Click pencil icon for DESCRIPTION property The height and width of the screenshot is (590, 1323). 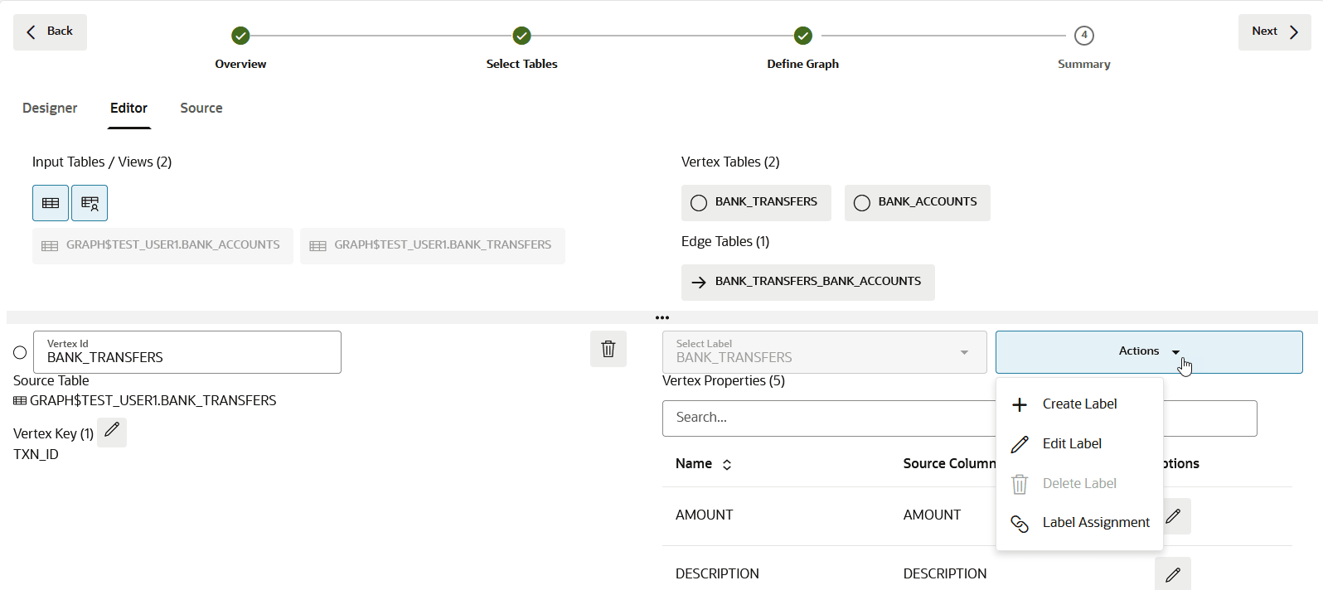pos(1173,574)
